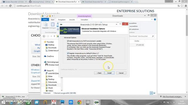
Task: Uncheck Add Anaconda to my PATH variable
Action: pyautogui.click(x=68, y=41)
